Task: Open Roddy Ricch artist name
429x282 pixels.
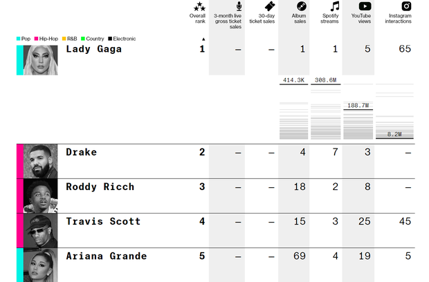Action: [100, 187]
